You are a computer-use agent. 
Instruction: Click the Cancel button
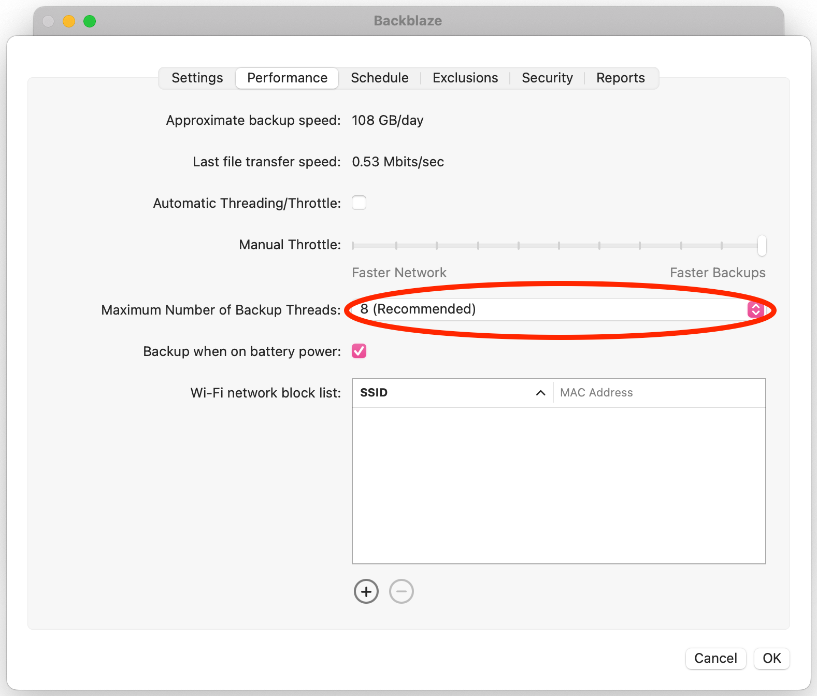(x=715, y=658)
